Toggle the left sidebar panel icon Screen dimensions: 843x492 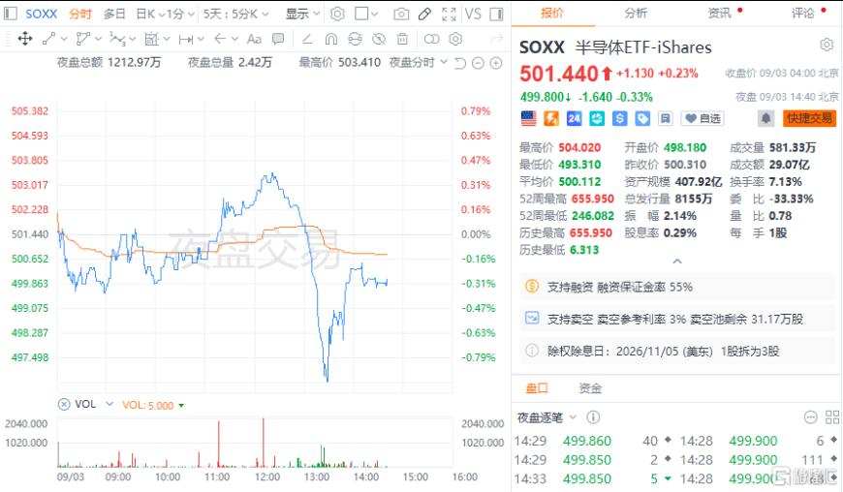point(11,14)
